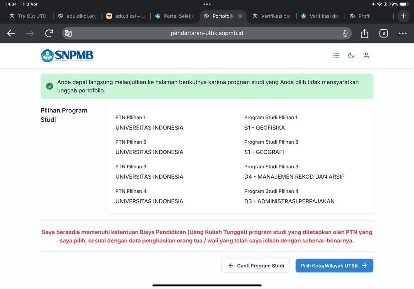Viewport: 414px width, 289px height.
Task: Click the S1 - GEOGRAFI text
Action: point(264,152)
